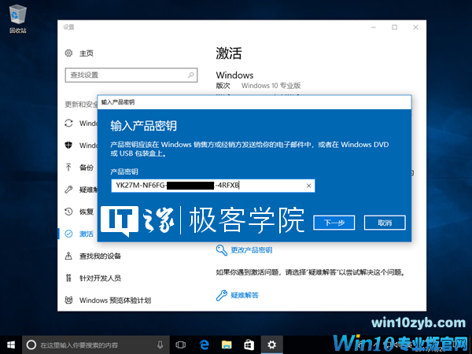This screenshot has height=354, width=472.
Task: Select the 激活 activation sidebar item
Action: [x=86, y=234]
